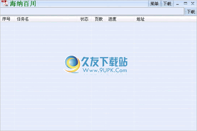Click the 进度 column header
Screen dimensions: 197x131
click(x=120, y=19)
